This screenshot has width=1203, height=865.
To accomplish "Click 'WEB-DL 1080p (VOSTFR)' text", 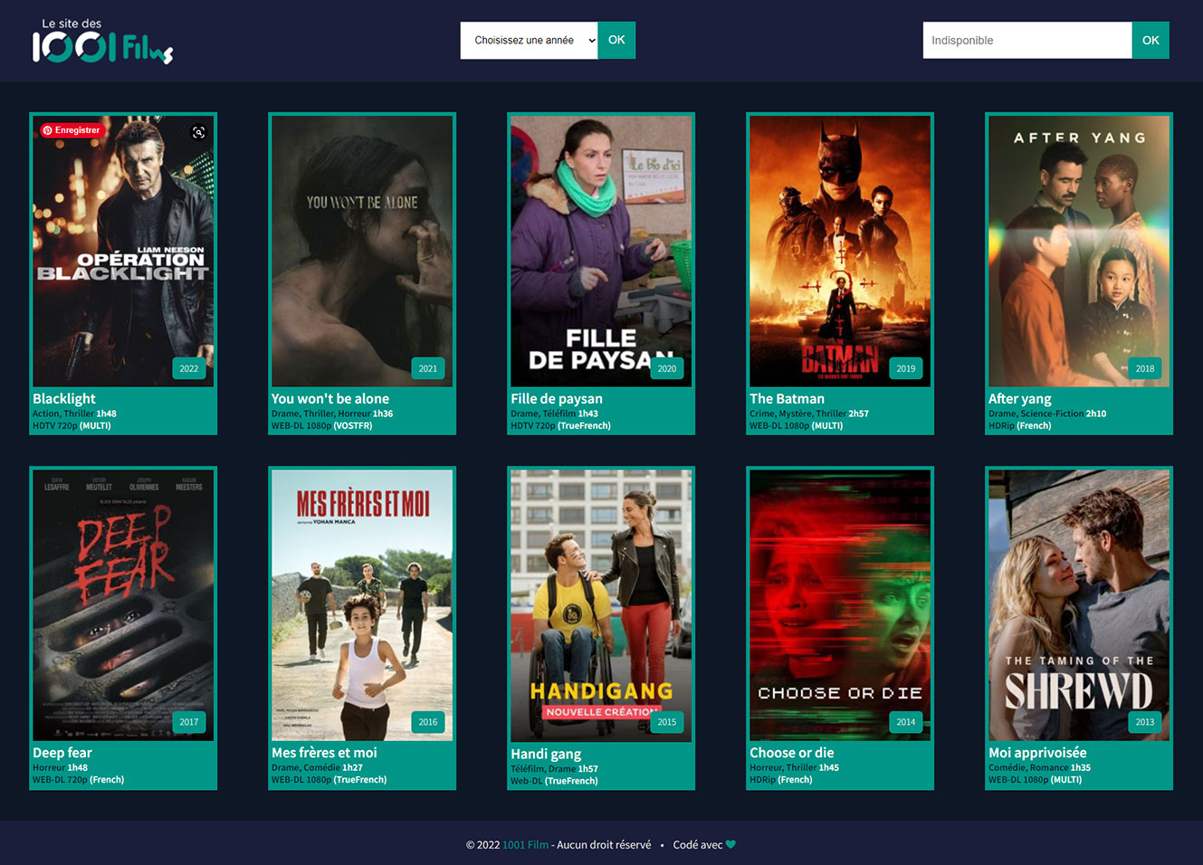I will pyautogui.click(x=322, y=425).
